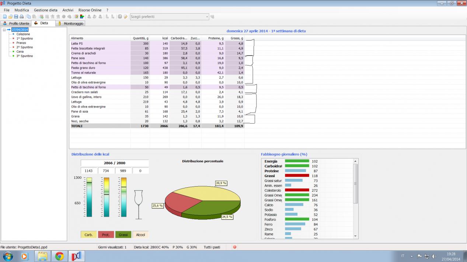Click the printer icon in toolbar

pyautogui.click(x=22, y=17)
